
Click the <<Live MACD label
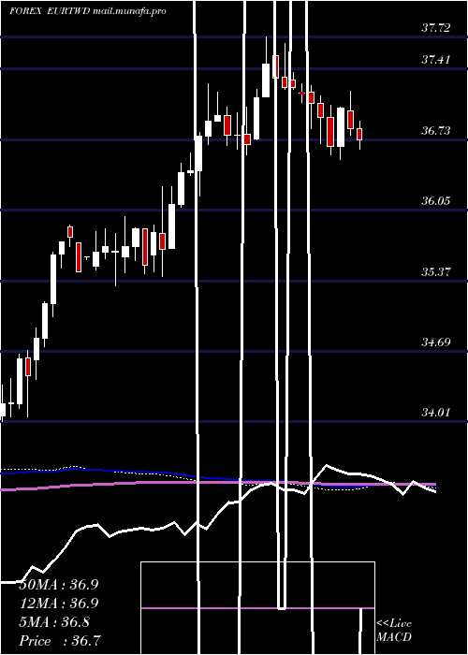pyautogui.click(x=394, y=631)
